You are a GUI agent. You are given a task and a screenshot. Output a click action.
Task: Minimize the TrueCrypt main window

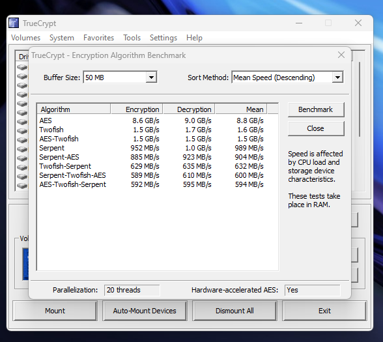tap(299, 23)
